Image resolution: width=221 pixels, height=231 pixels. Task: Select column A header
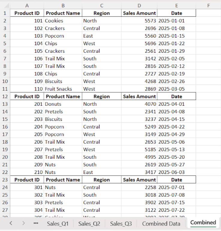pyautogui.click(x=27, y=6)
